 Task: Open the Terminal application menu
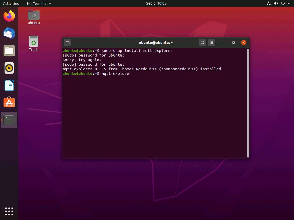pyautogui.click(x=39, y=3)
